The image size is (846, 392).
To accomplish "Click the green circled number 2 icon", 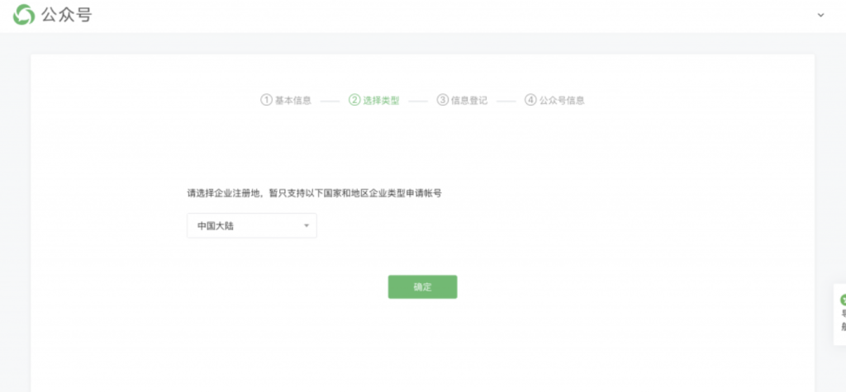I will coord(354,100).
